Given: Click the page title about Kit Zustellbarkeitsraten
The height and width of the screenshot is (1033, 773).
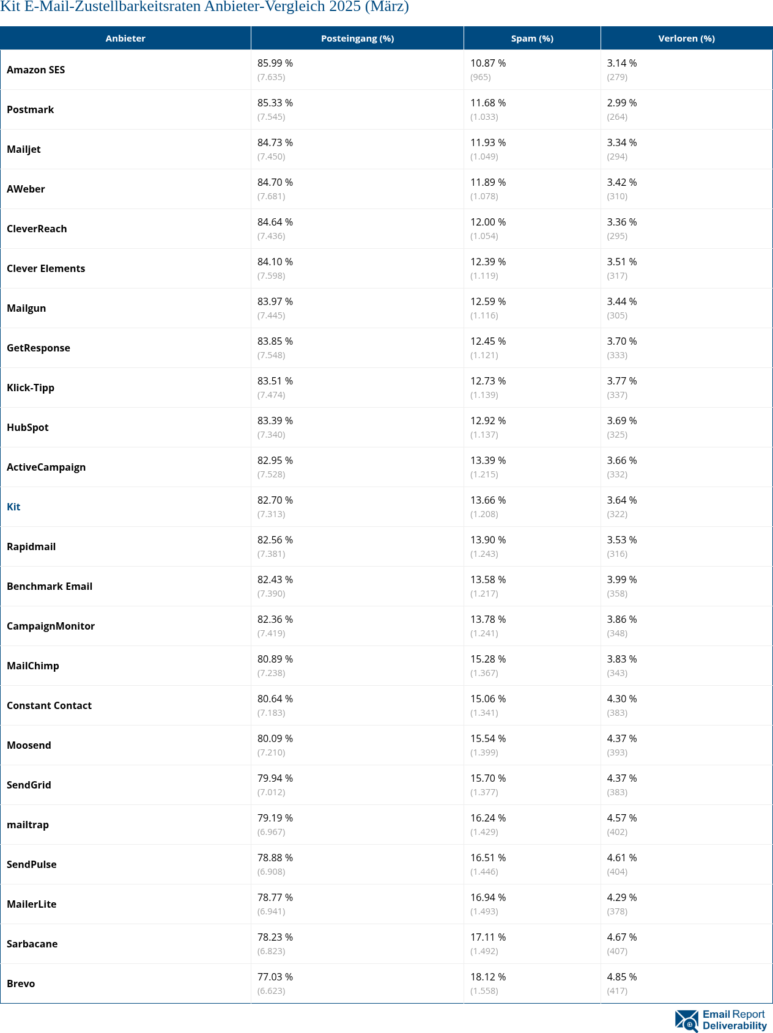Looking at the screenshot, I should [x=204, y=7].
